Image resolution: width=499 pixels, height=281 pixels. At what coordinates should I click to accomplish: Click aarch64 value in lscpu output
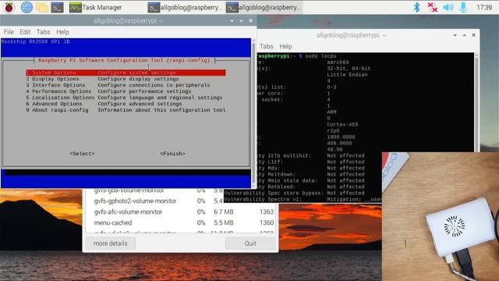(338, 62)
